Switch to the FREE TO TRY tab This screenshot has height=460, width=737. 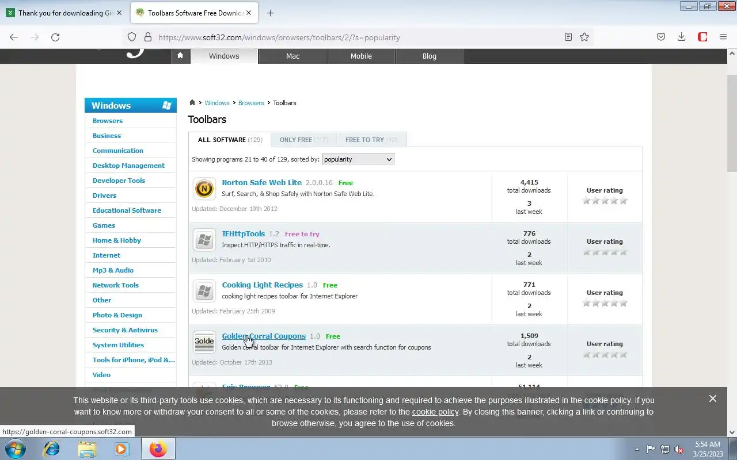click(x=371, y=140)
